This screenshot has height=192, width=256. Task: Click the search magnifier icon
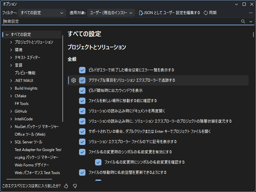[x=243, y=21]
